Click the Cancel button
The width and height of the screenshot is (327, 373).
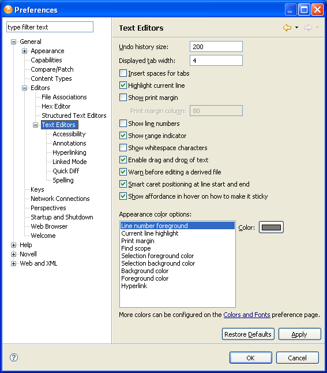tap(297, 357)
